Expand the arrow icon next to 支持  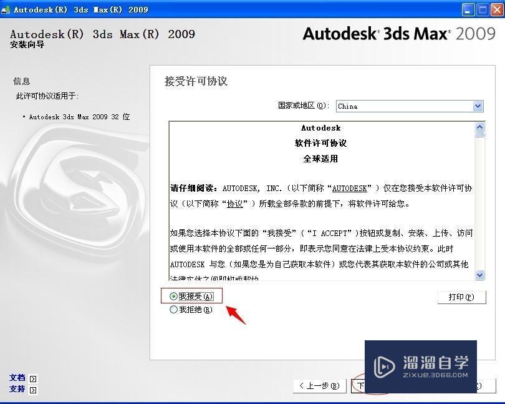(x=32, y=390)
